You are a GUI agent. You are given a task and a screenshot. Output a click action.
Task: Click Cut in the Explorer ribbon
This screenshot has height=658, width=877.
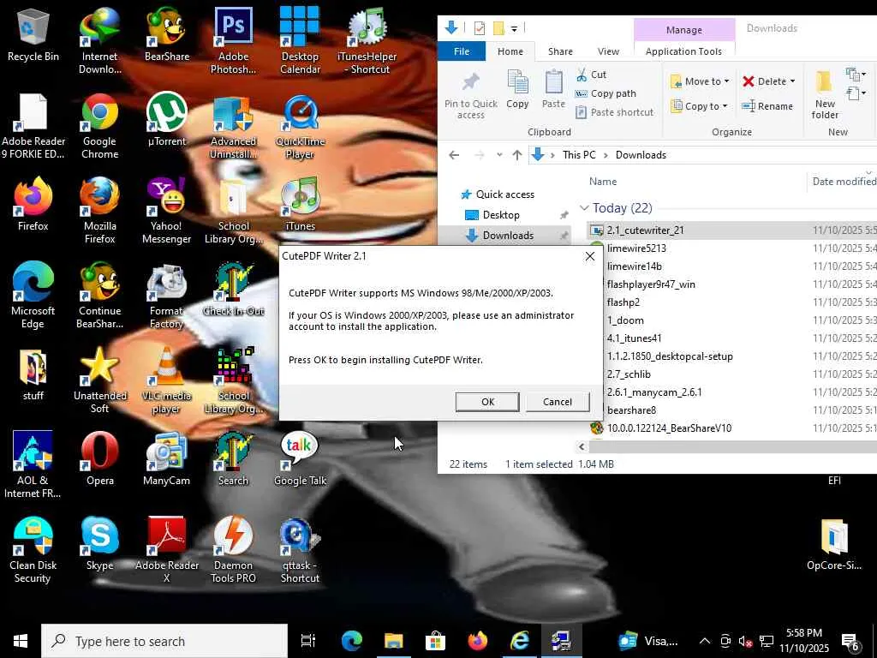591,75
